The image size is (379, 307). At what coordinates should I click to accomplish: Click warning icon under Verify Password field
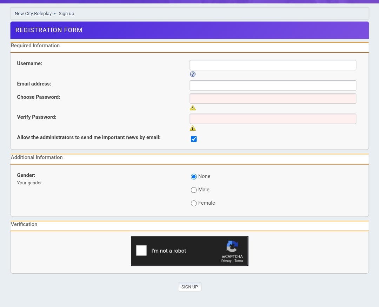pos(193,128)
